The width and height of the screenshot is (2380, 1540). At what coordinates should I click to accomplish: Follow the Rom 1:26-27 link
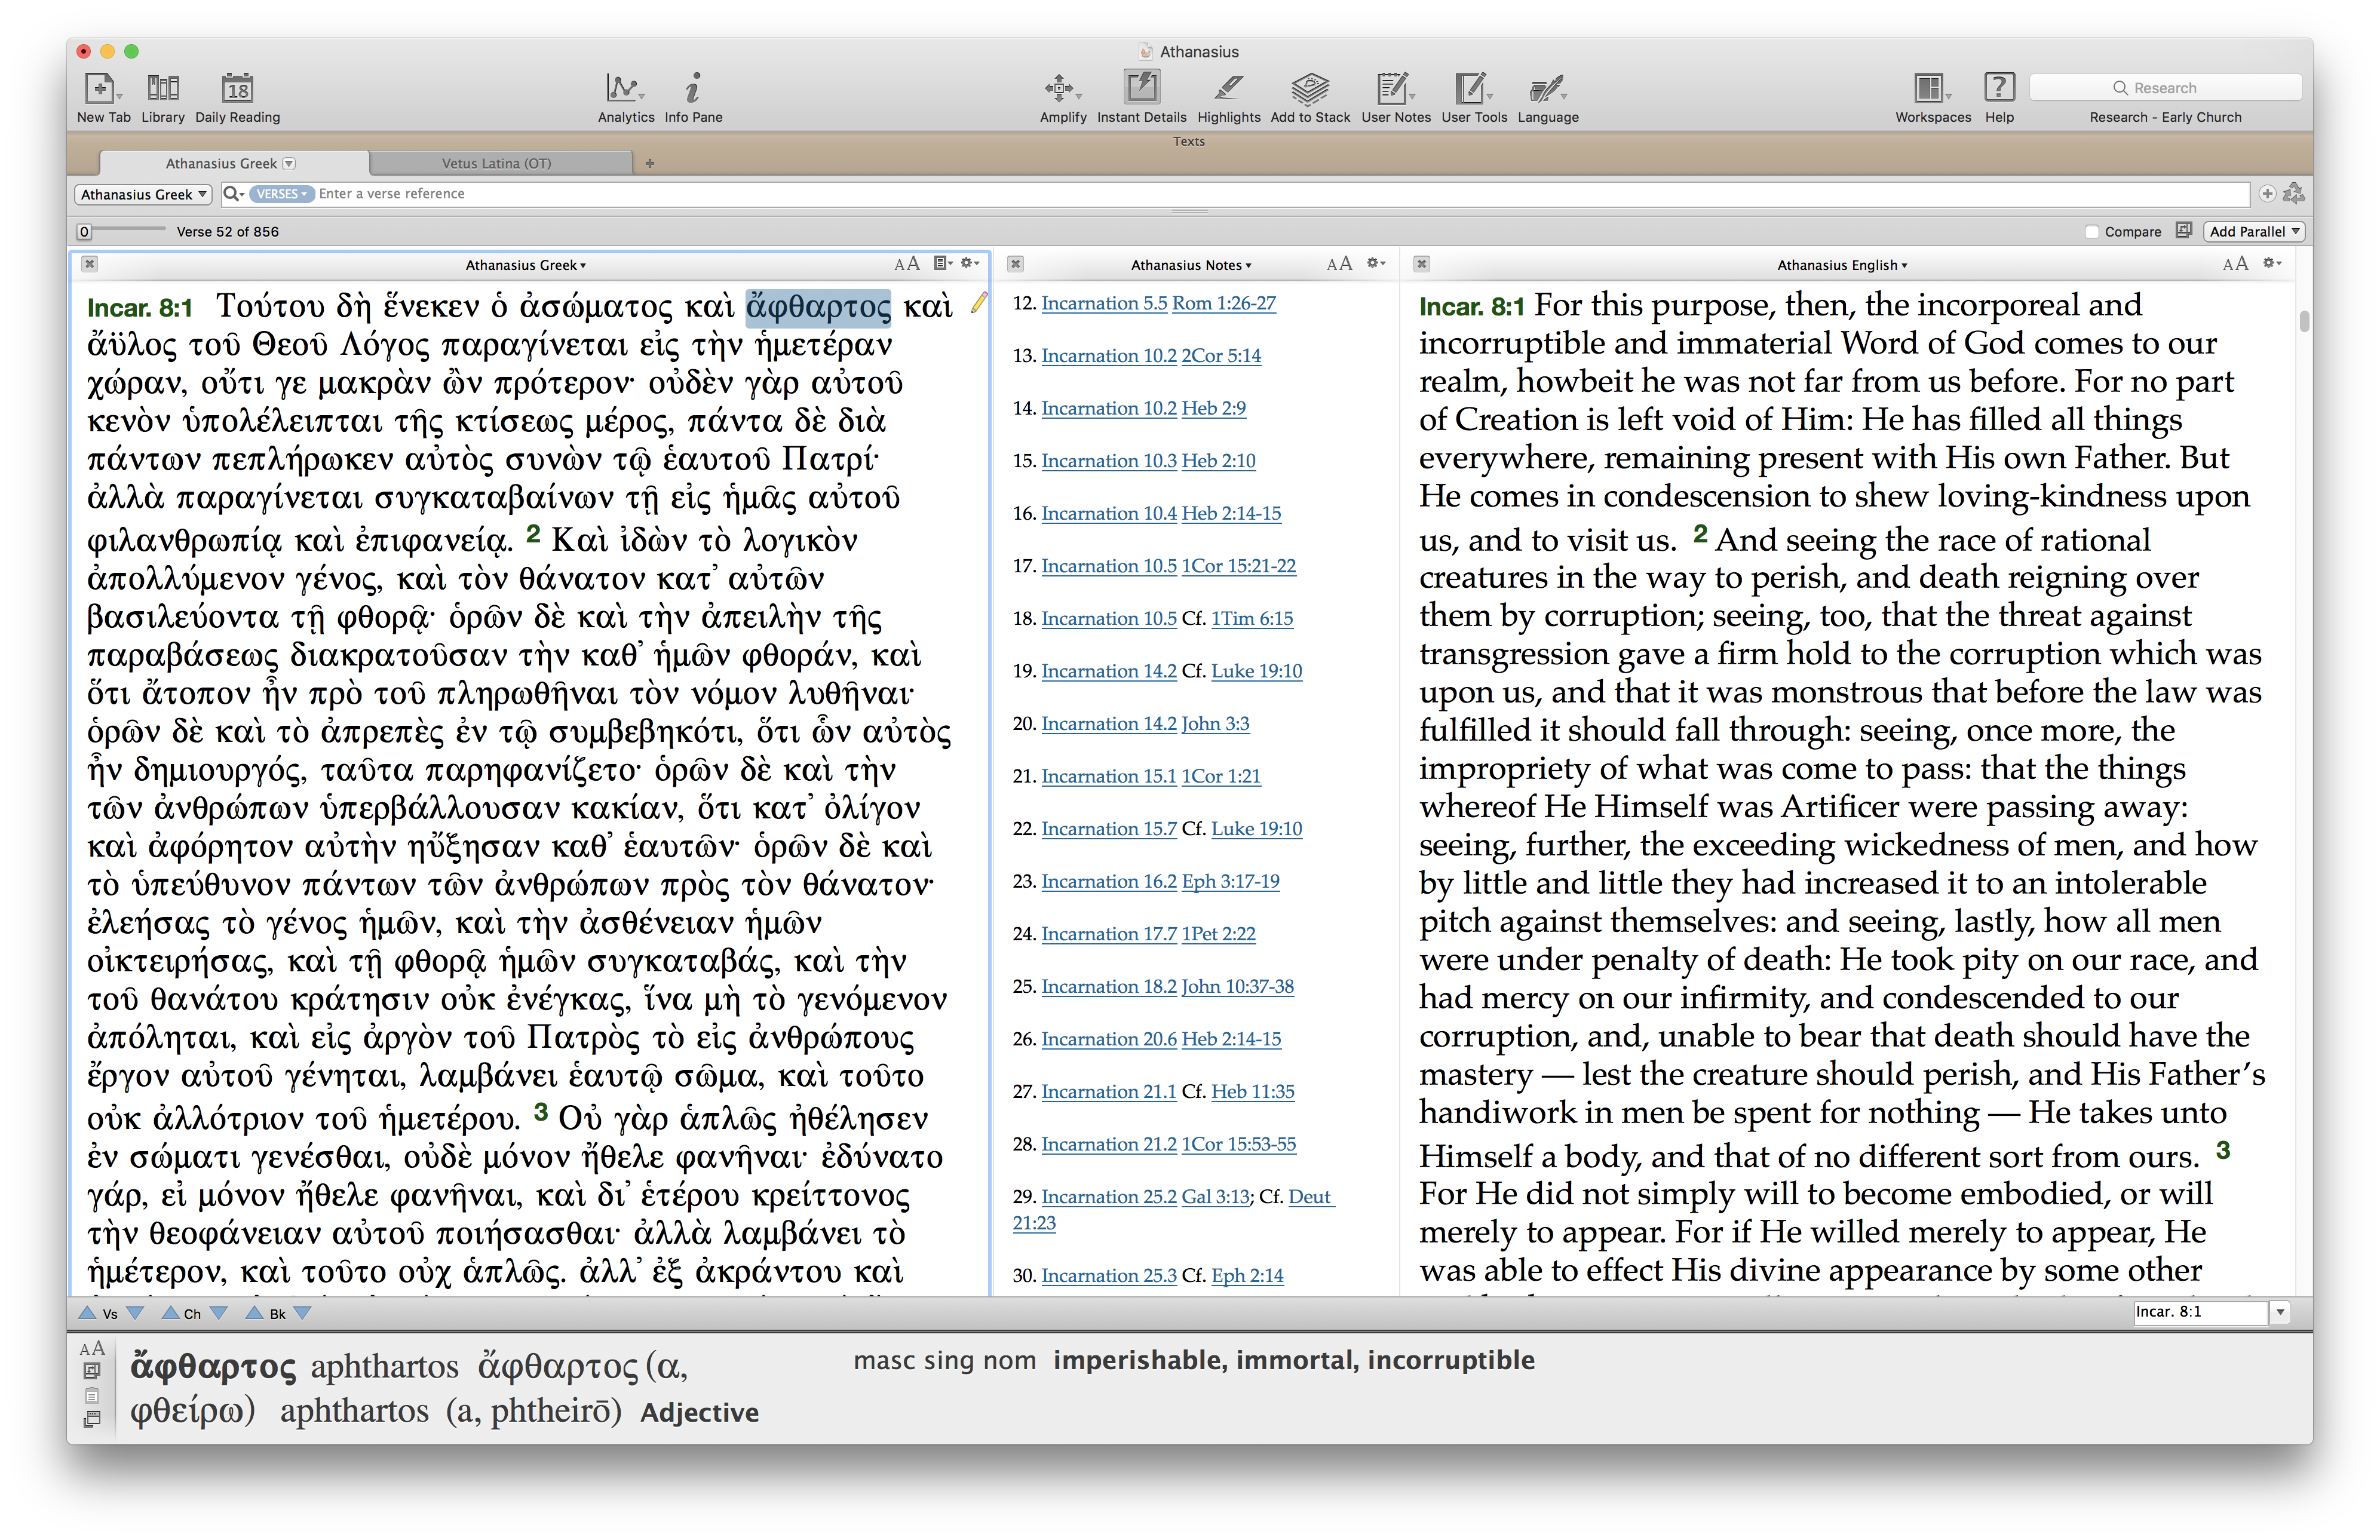click(x=1224, y=303)
